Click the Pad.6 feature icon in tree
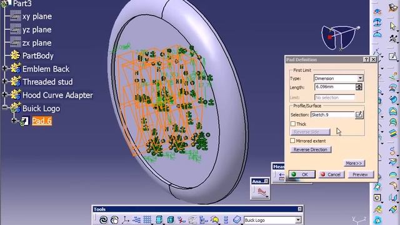400x225 pixels. (25, 121)
